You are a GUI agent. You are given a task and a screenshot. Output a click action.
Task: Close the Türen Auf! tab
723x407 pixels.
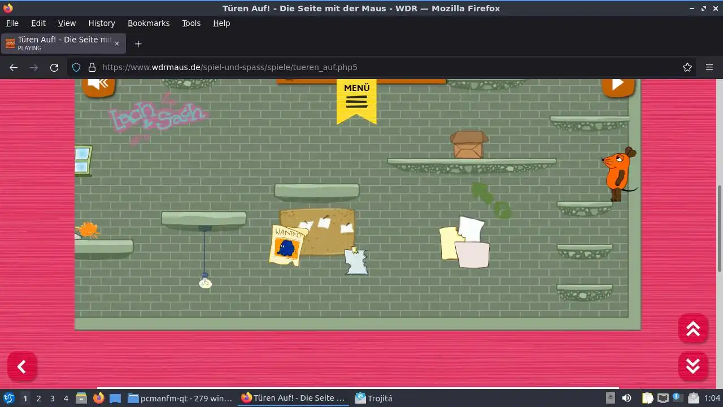click(117, 44)
